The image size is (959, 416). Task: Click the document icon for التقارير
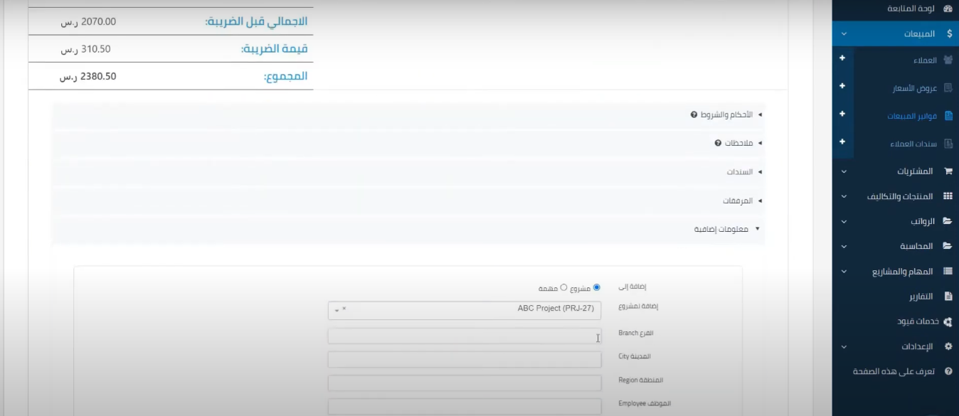(946, 297)
